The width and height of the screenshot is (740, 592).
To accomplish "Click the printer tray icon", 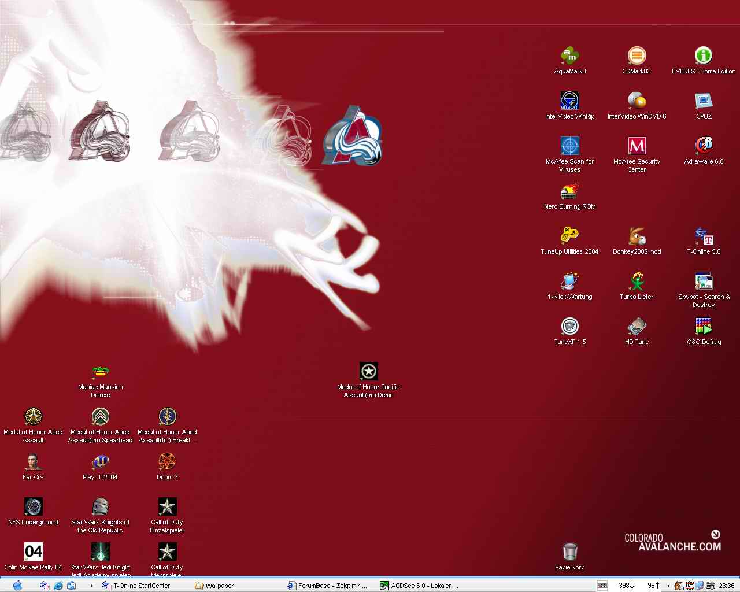I will [x=711, y=586].
